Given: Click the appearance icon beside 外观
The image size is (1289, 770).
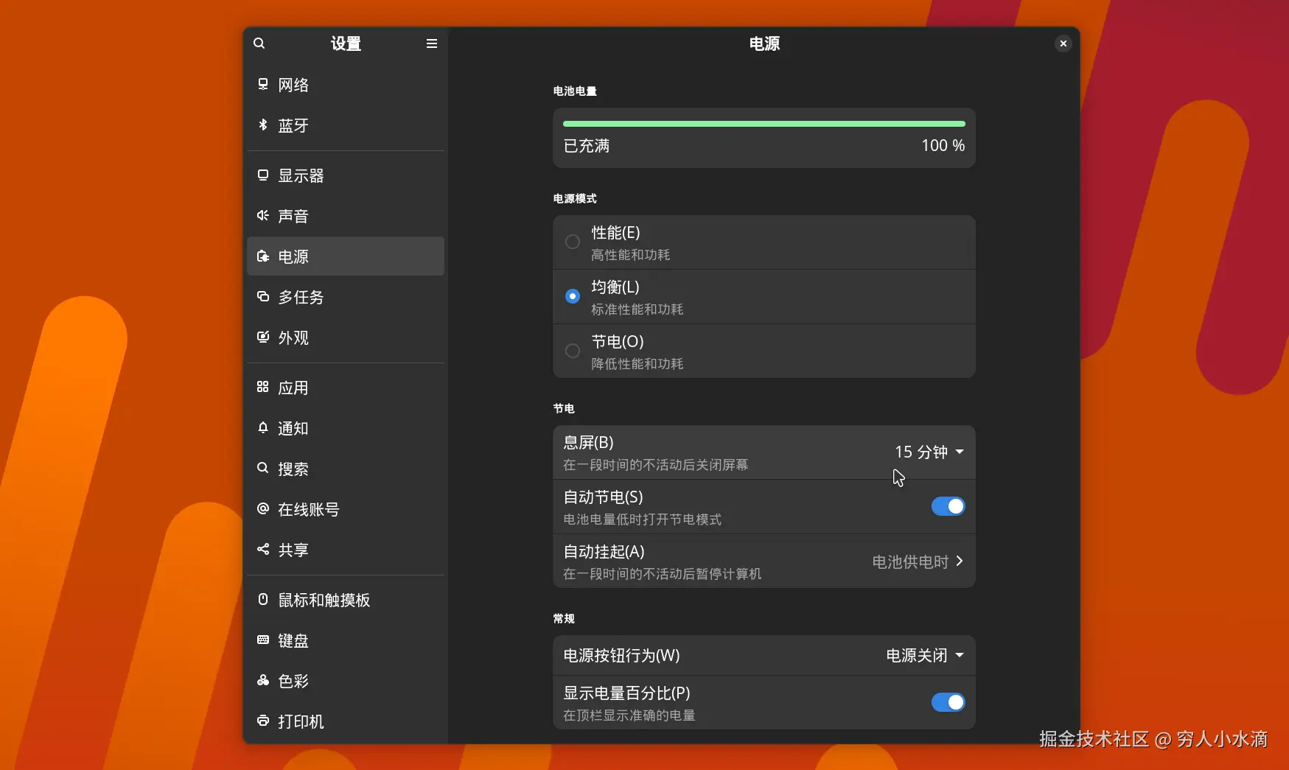Looking at the screenshot, I should (x=263, y=337).
